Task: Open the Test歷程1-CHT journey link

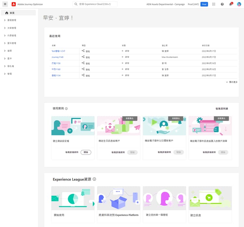Action: (58, 51)
